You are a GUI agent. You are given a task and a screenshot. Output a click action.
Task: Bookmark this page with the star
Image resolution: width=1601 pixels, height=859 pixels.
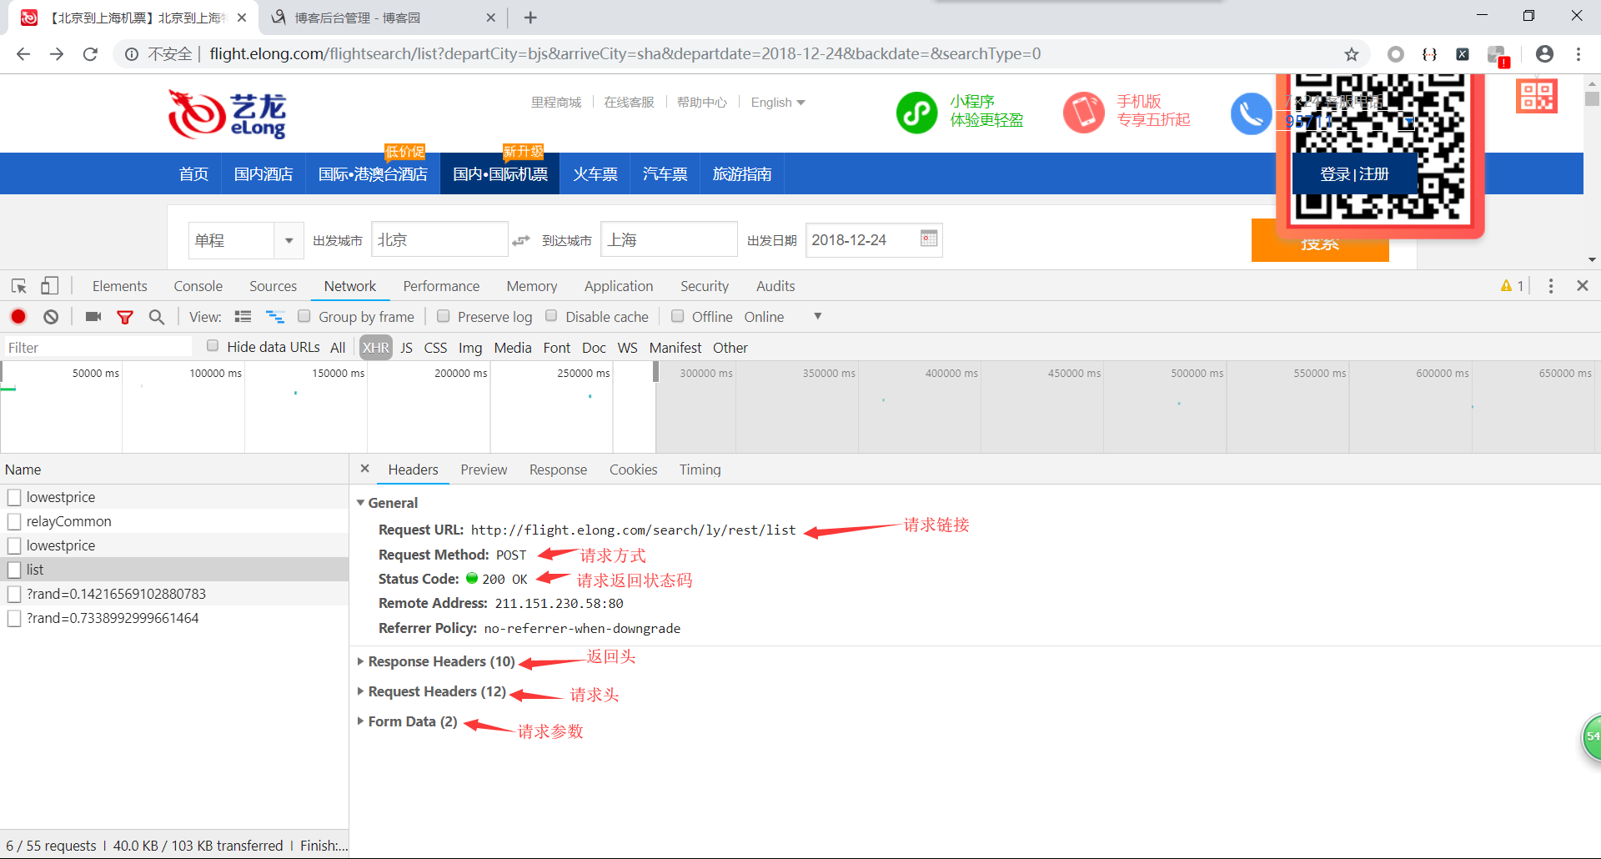(x=1352, y=54)
